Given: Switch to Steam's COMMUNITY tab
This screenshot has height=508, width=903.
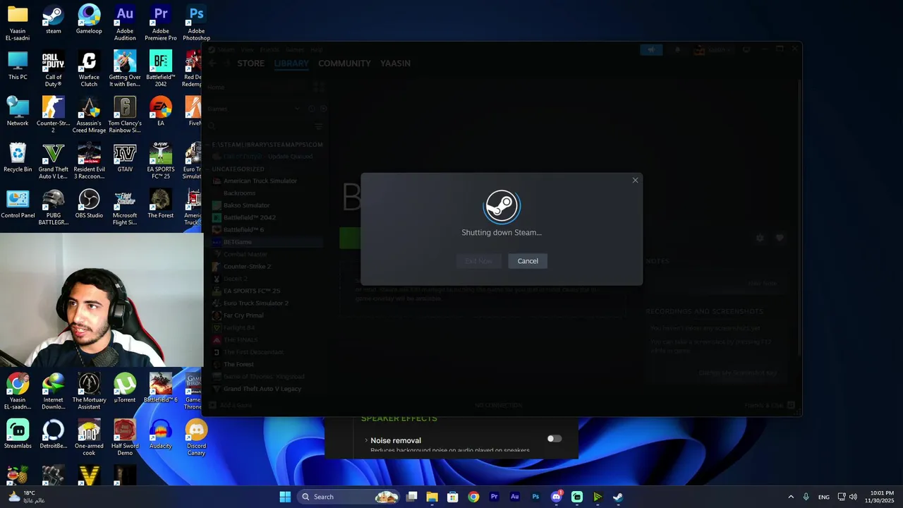Looking at the screenshot, I should pyautogui.click(x=344, y=64).
